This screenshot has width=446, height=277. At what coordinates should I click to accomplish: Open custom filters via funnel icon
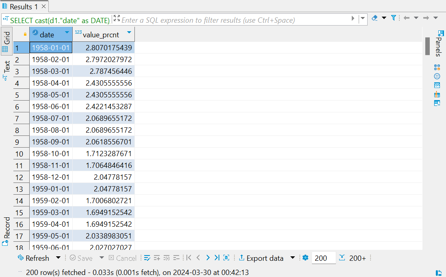pos(393,18)
